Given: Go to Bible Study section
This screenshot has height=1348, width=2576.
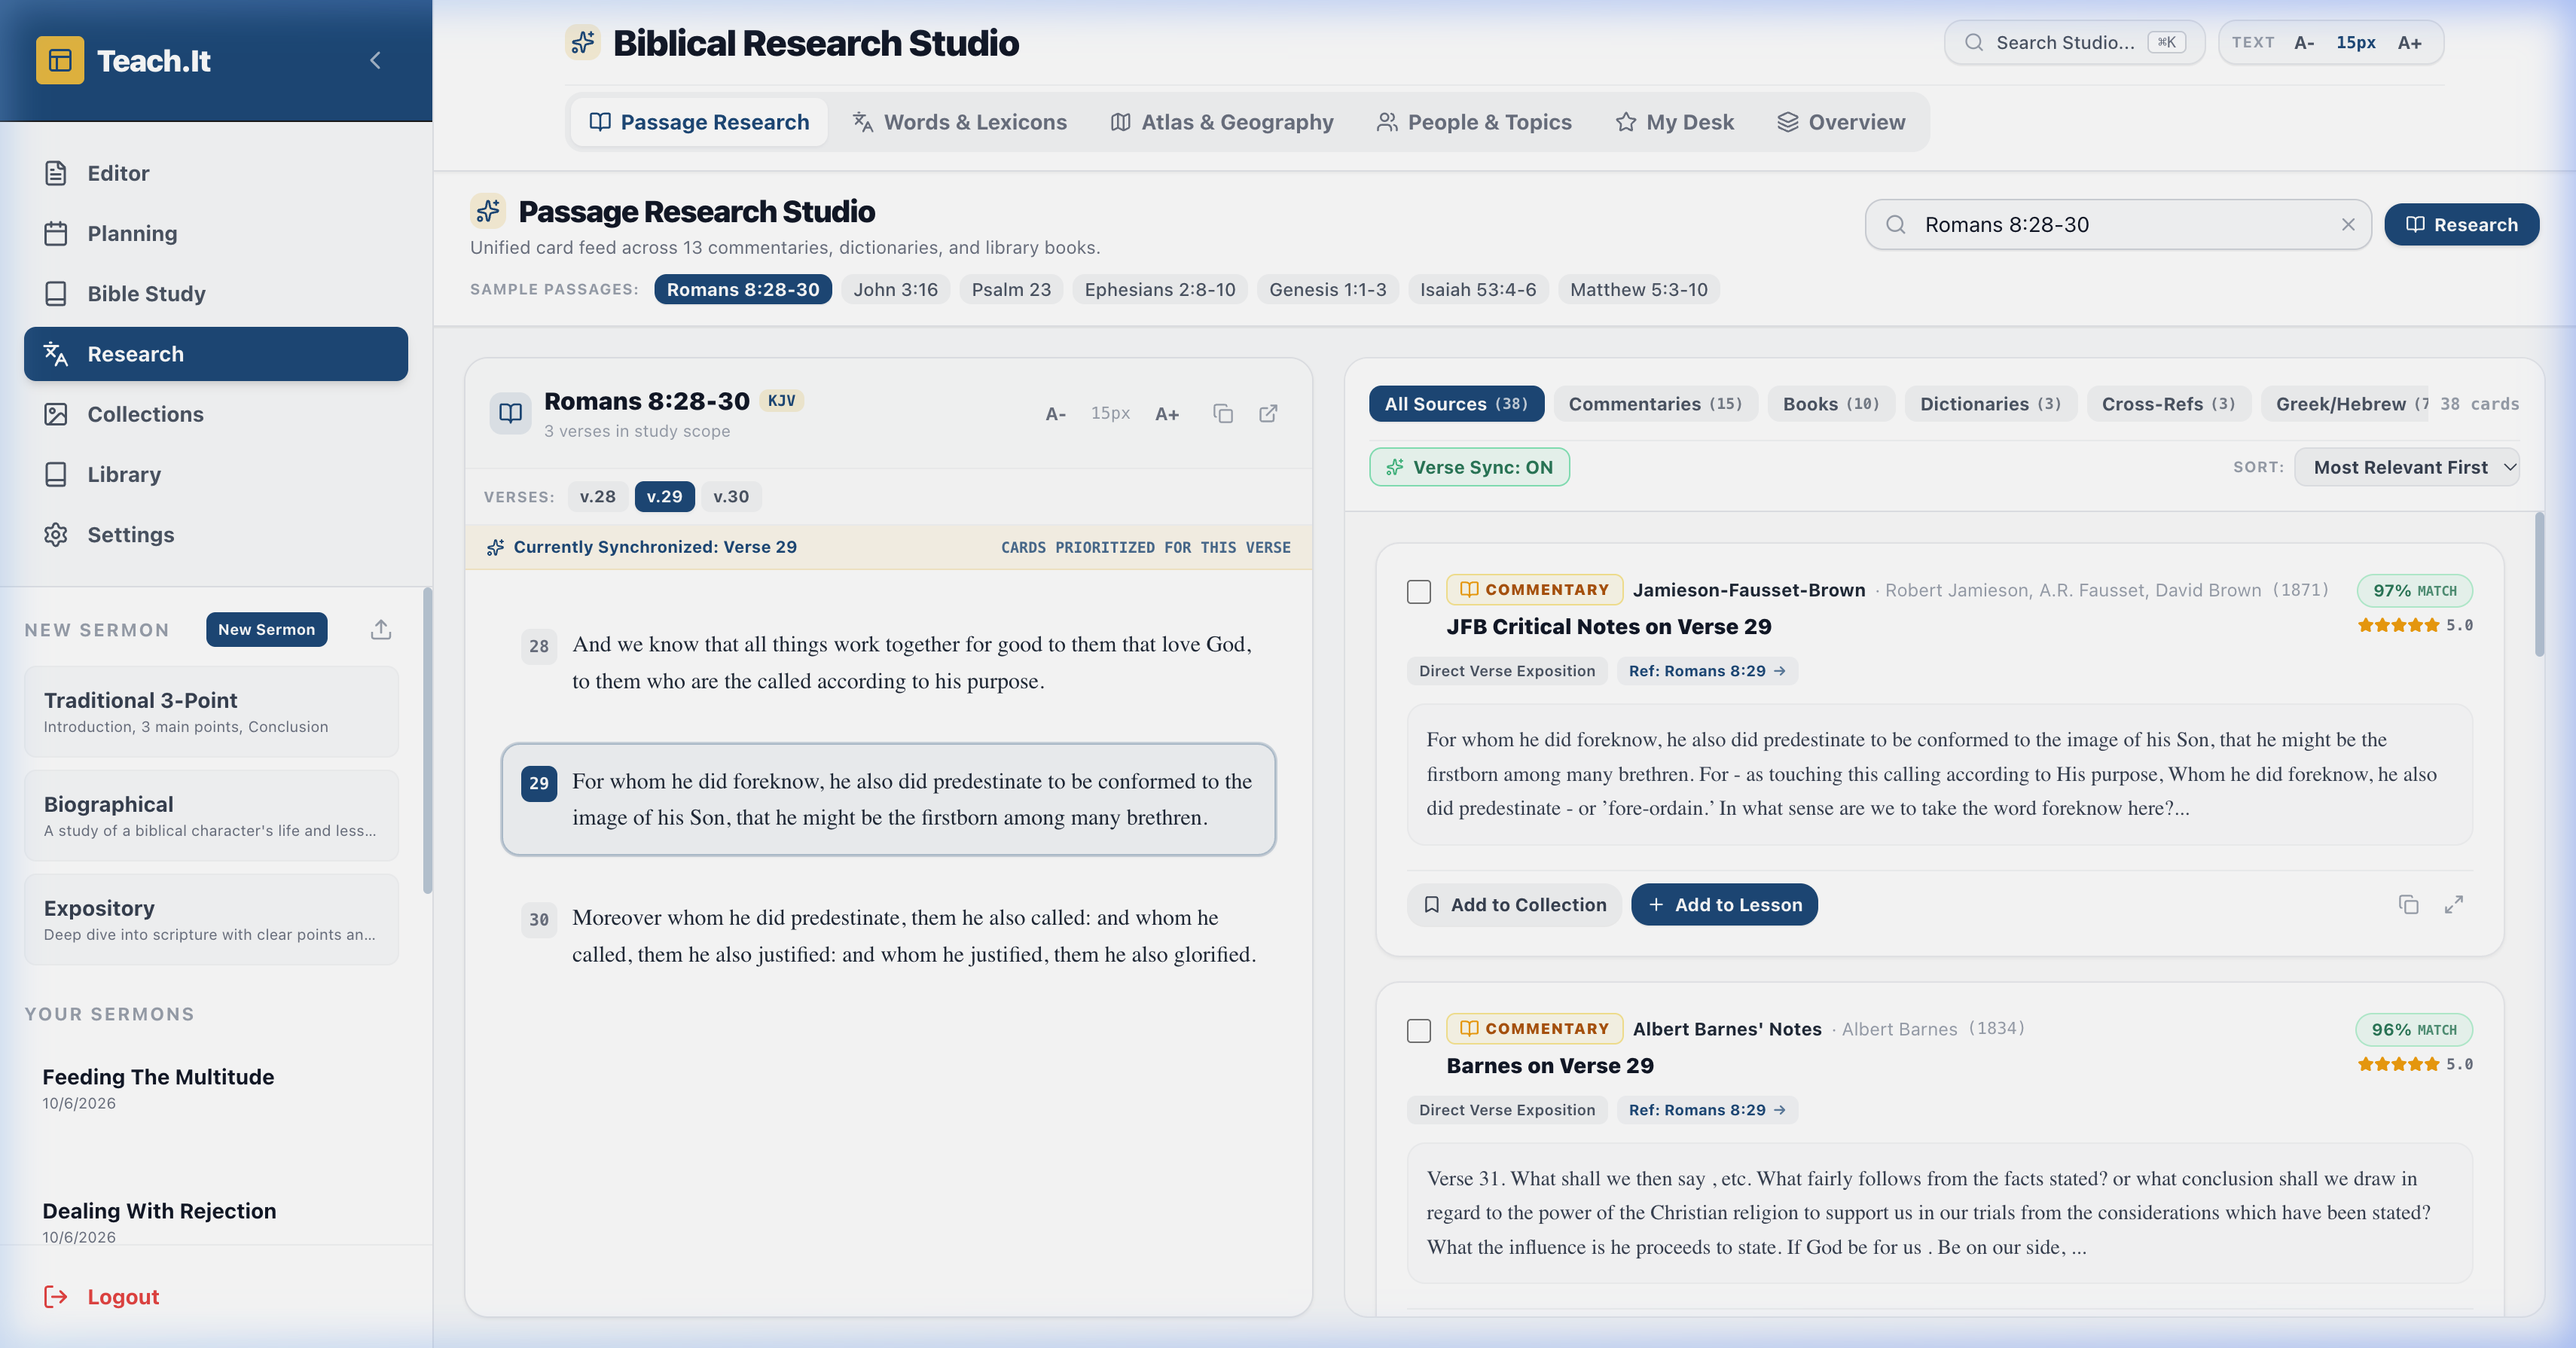Looking at the screenshot, I should coord(216,293).
